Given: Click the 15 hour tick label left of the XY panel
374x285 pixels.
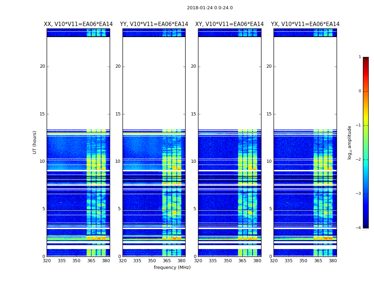Looking at the screenshot, I should tap(193, 114).
